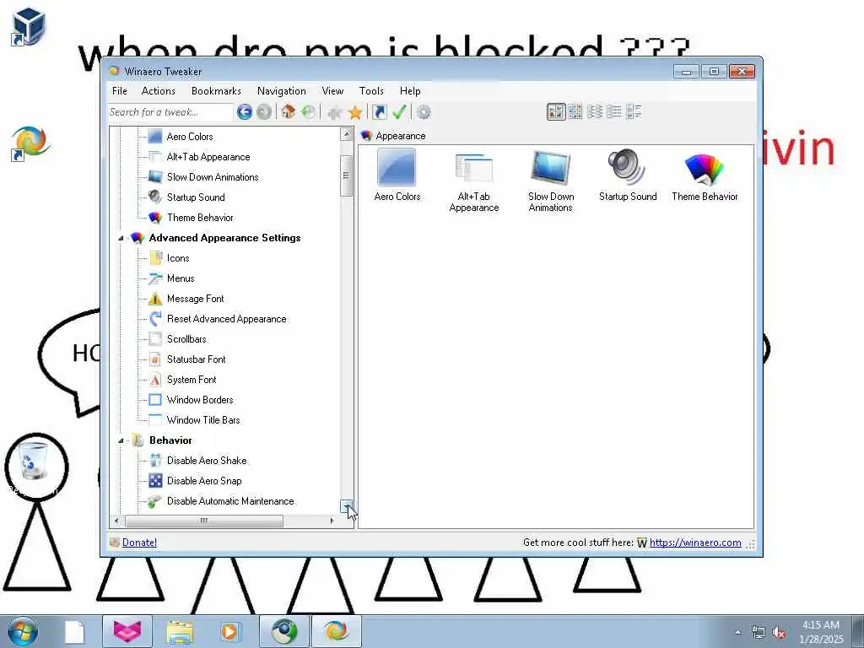Click the blank document icon on taskbar
The width and height of the screenshot is (864, 648).
74,632
